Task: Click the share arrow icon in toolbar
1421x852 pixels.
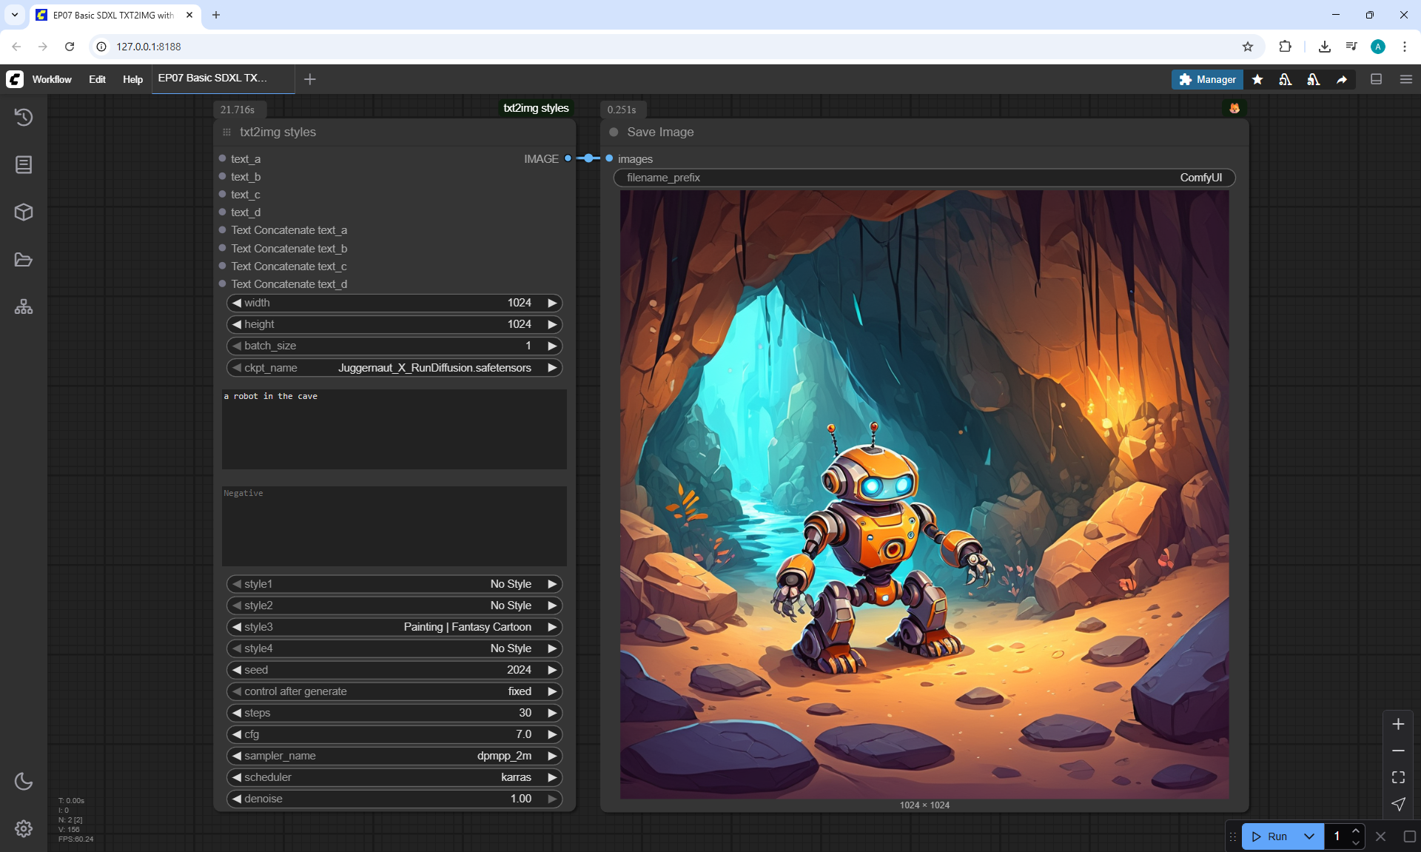Action: tap(1342, 80)
